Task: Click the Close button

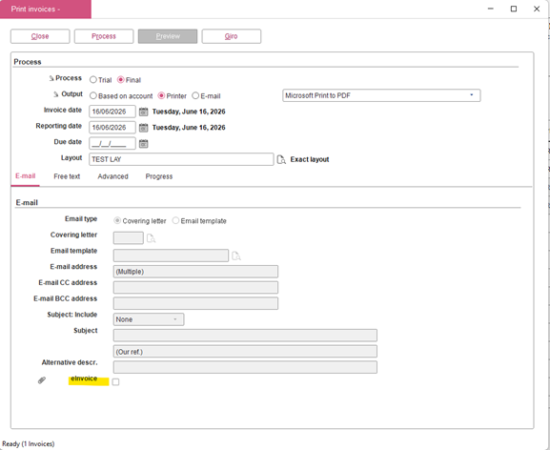Action: click(40, 36)
